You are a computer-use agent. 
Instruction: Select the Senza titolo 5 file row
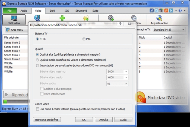pos(16,55)
